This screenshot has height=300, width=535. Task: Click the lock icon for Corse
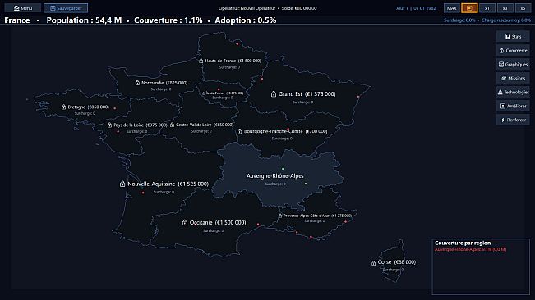pos(373,262)
